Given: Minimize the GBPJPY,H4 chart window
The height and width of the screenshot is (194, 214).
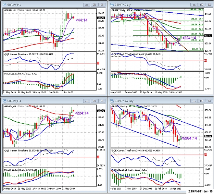Looking at the screenshot, I should tap(87, 101).
